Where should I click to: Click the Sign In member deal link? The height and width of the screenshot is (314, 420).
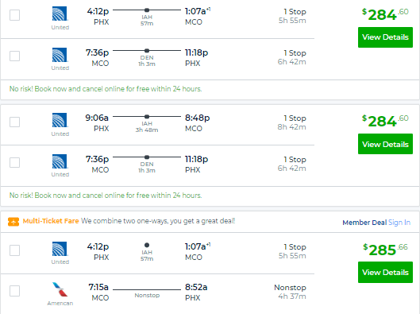point(399,223)
